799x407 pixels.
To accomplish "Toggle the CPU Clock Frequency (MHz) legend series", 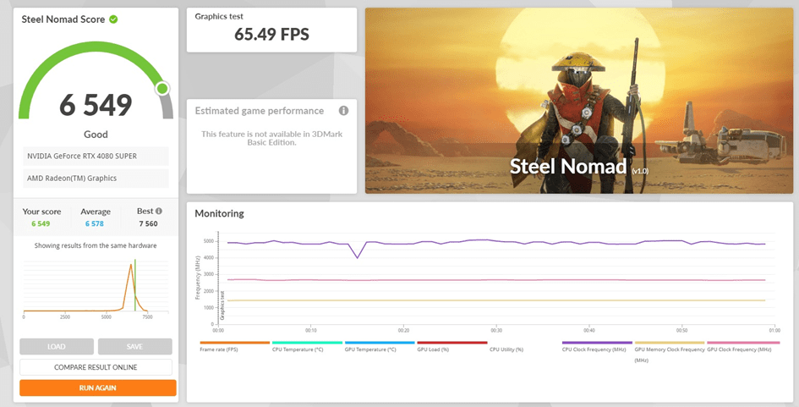I will click(x=597, y=346).
